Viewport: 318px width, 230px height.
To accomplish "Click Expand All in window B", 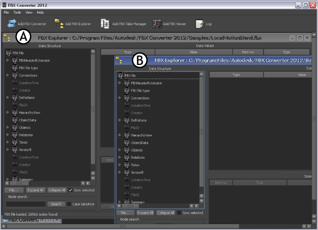I will (145, 213).
